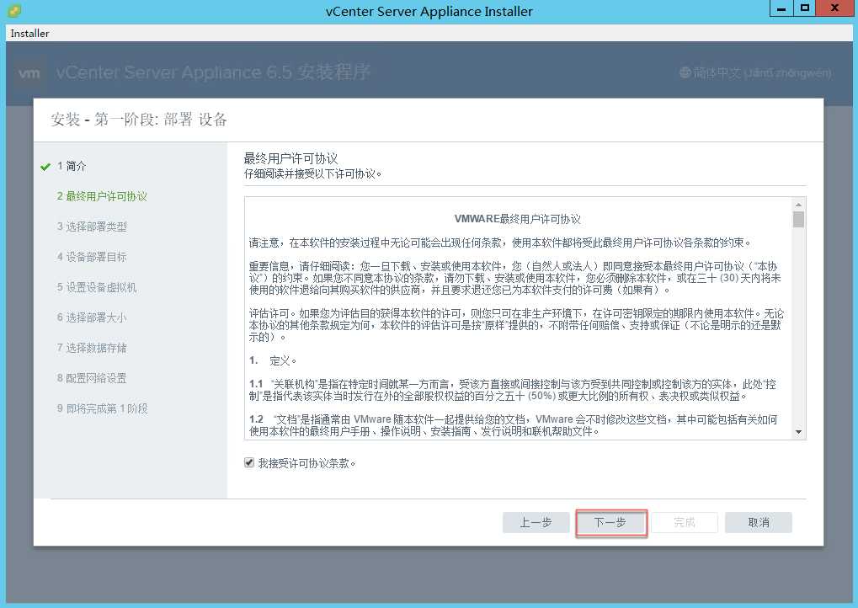
Task: Select step 4 设备部署目标
Action: (x=92, y=257)
